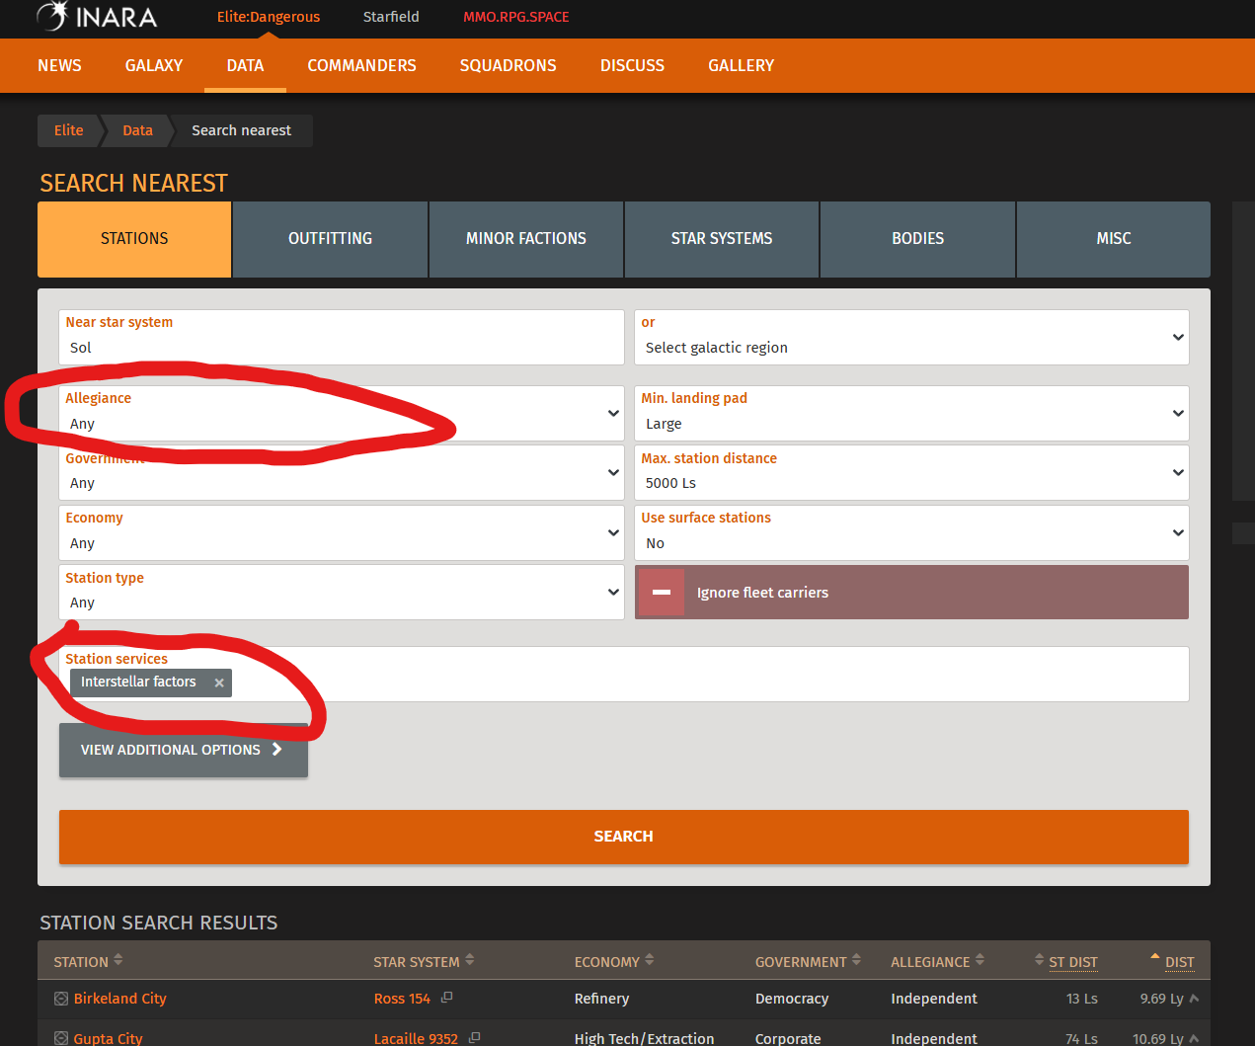Open the Government dropdown
The height and width of the screenshot is (1046, 1255).
(342, 472)
